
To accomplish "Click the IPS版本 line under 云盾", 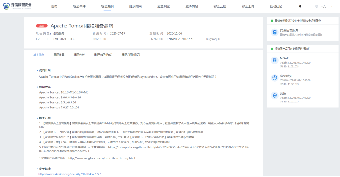I will (295, 98).
